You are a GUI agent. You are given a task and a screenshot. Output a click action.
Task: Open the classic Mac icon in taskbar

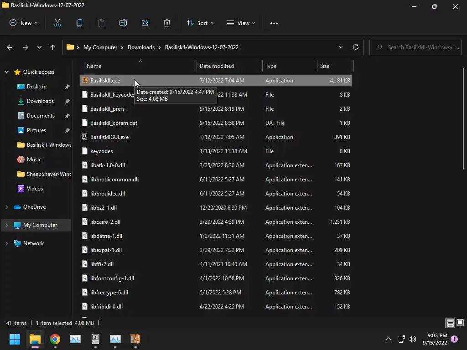click(95, 339)
